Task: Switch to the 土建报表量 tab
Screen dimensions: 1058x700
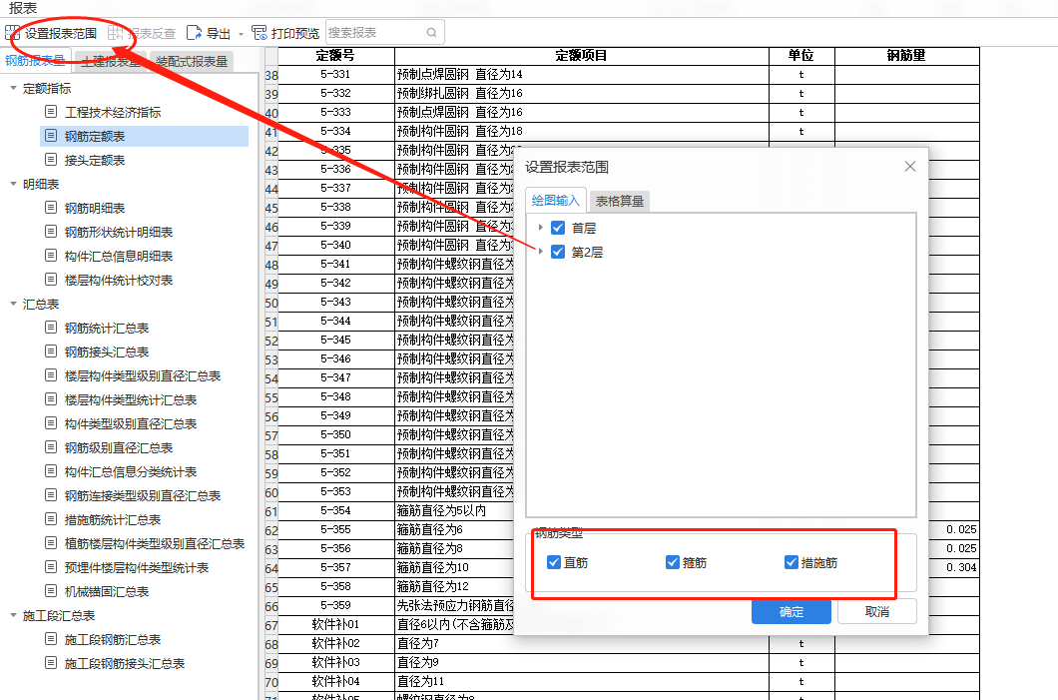Action: tap(111, 62)
